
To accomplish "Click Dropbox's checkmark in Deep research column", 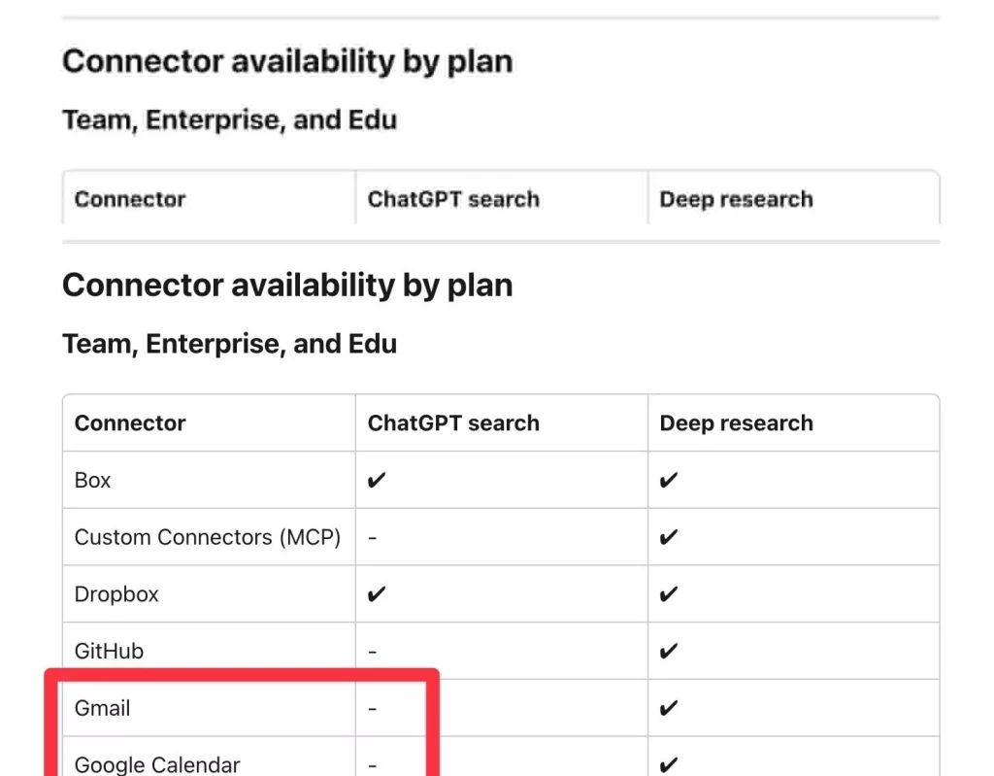I will tap(669, 594).
